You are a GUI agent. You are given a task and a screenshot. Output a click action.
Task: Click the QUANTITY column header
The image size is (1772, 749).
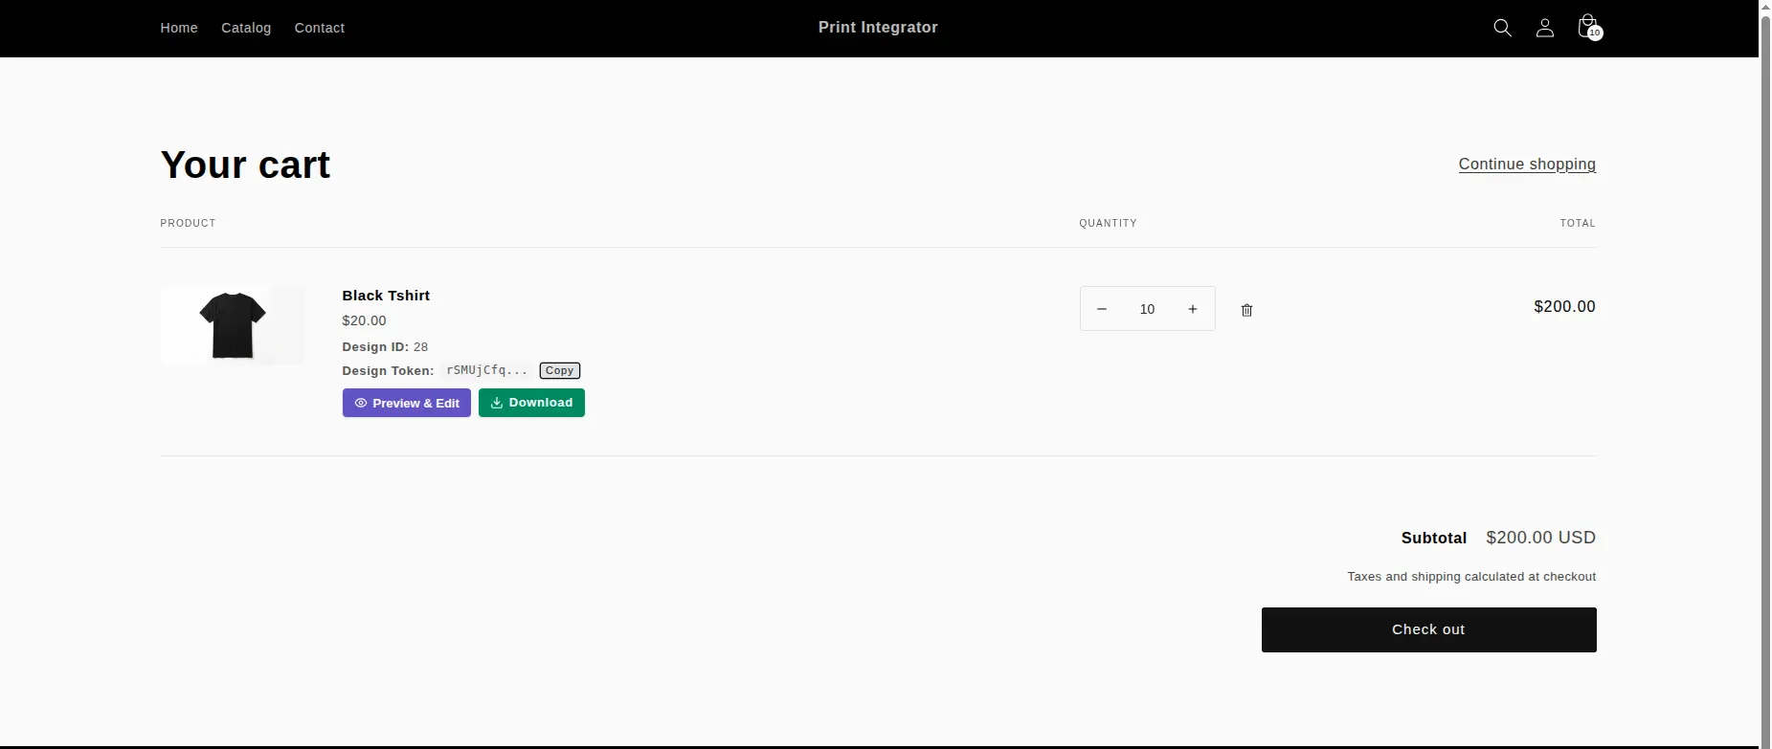pyautogui.click(x=1108, y=223)
